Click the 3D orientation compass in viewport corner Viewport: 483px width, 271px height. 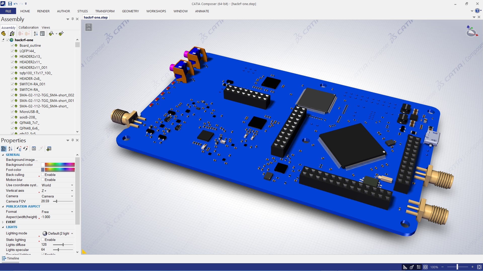[471, 32]
